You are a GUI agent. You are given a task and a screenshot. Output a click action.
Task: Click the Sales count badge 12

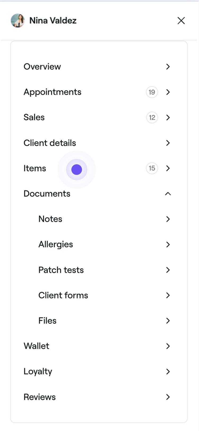tap(152, 117)
